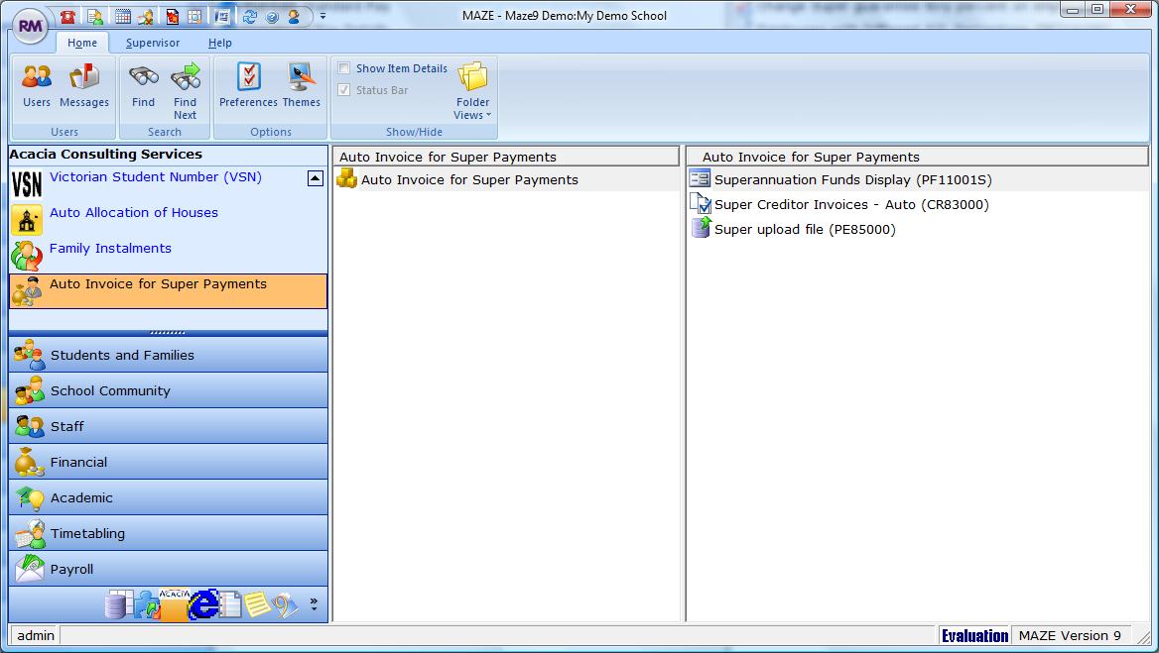Click the number 9 icon in bottom strip
Screen dimensions: 1159x653
pos(285,605)
